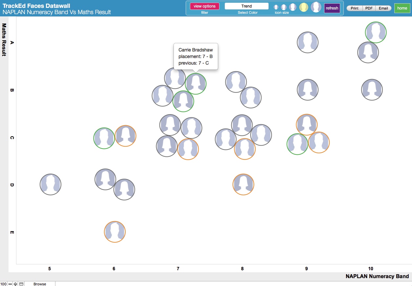412x286 pixels.
Task: Open the view options filter
Action: coord(205,6)
